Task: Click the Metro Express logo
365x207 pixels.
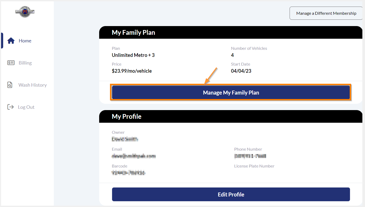Action: click(x=25, y=12)
